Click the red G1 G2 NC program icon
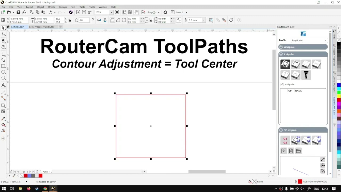The image size is (341, 192). [285, 141]
